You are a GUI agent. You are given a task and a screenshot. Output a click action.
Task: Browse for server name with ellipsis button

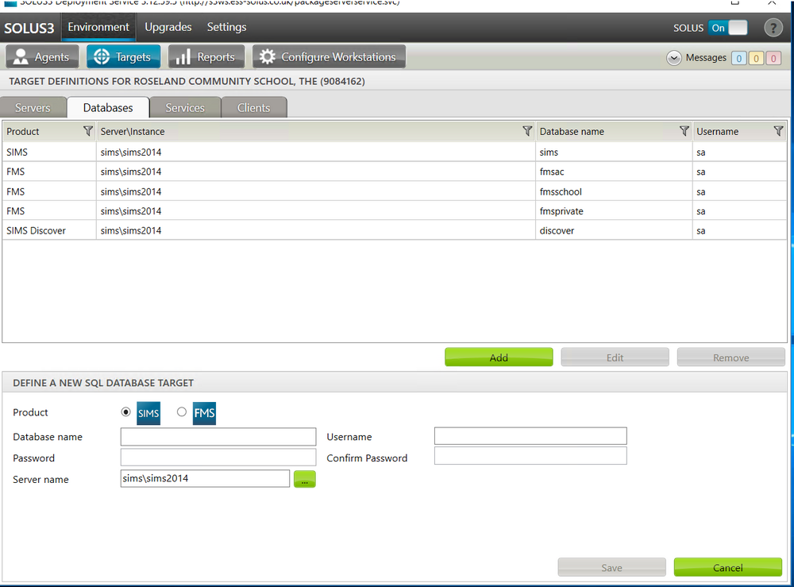pos(304,479)
